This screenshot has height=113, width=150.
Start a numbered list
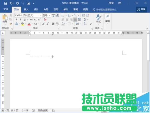pyautogui.click(x=69, y=15)
